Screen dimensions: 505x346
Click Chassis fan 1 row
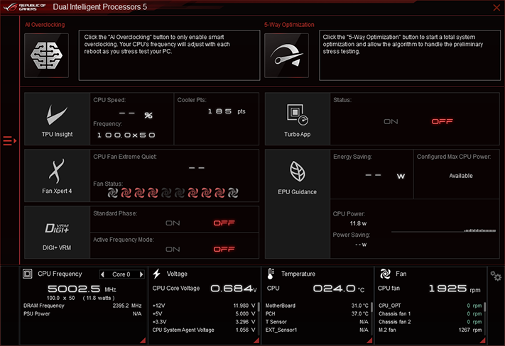pos(430,313)
